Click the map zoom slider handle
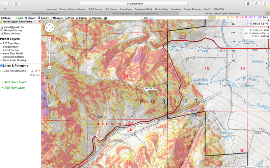The image size is (270, 168). (x=49, y=50)
